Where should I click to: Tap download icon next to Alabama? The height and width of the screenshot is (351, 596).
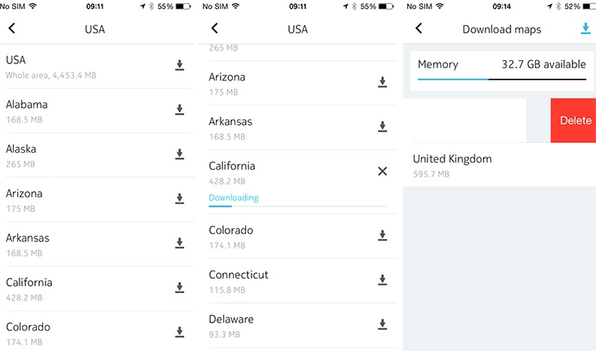click(179, 110)
